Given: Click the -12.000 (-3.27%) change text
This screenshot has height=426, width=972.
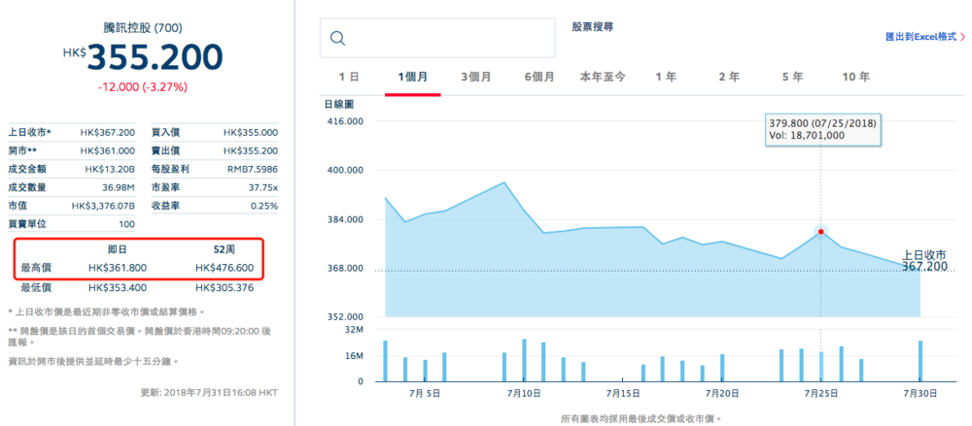Looking at the screenshot, I should click(x=143, y=87).
